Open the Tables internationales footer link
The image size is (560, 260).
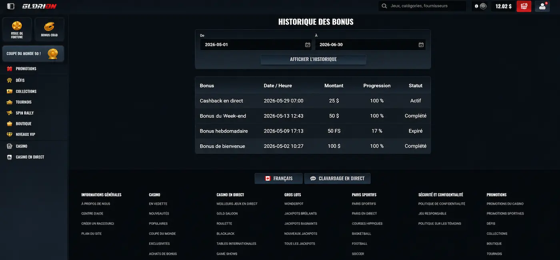[x=236, y=244]
